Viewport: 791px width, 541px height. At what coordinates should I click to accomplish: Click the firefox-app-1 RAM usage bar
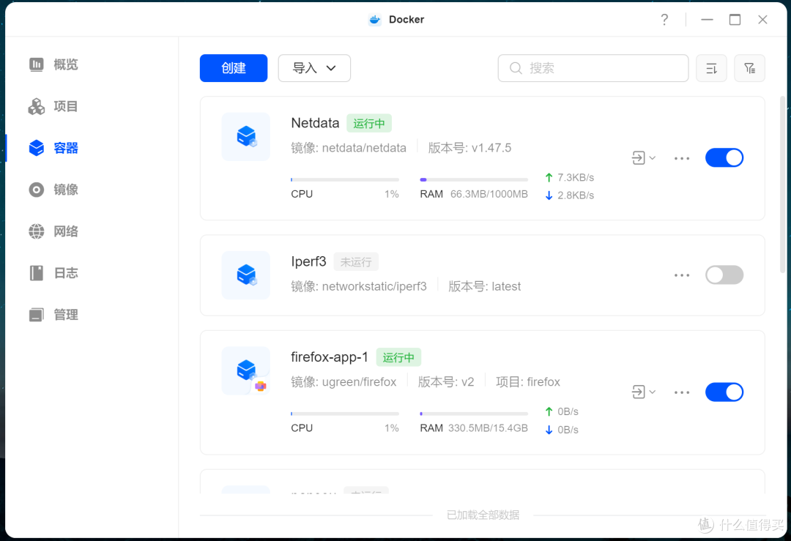(x=474, y=414)
